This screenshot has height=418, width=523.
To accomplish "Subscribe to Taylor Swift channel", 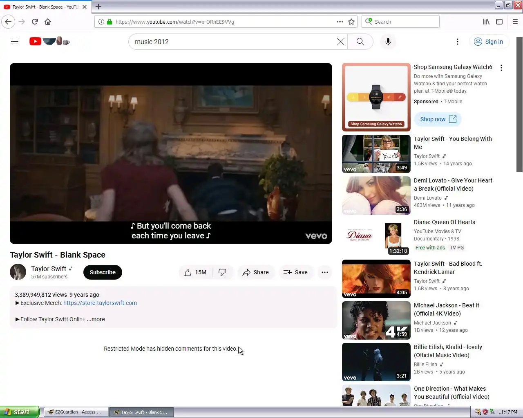I will pyautogui.click(x=103, y=272).
